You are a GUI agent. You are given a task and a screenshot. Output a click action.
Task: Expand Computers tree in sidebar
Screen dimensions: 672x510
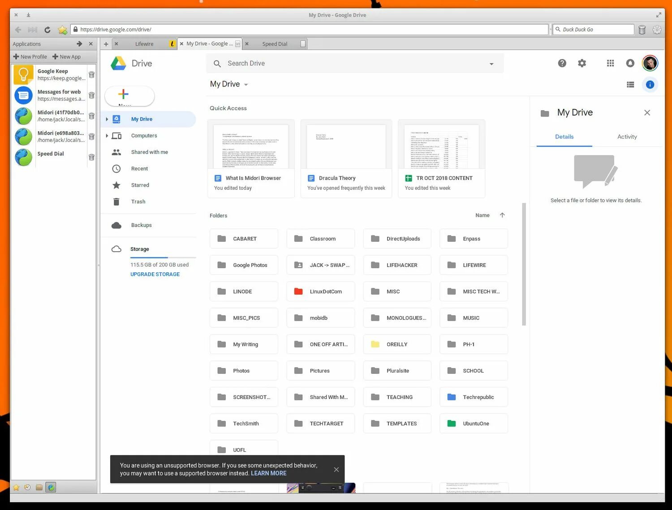tap(107, 136)
